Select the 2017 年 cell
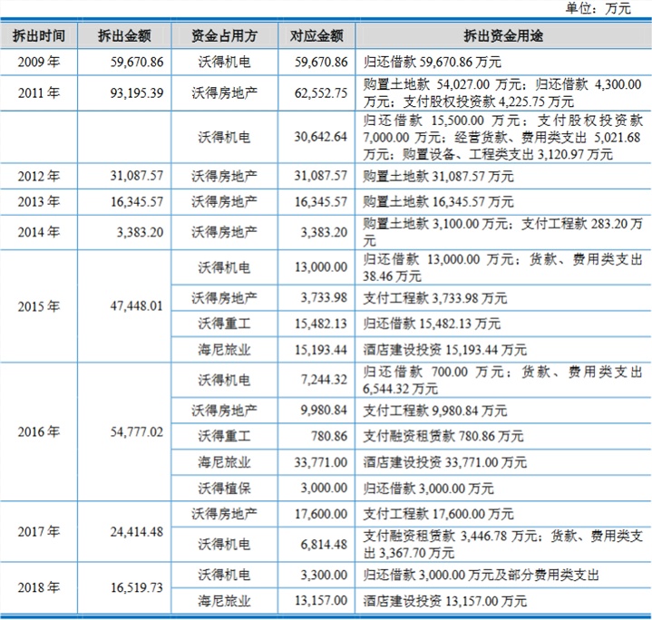Image resolution: width=652 pixels, height=620 pixels. 39,531
